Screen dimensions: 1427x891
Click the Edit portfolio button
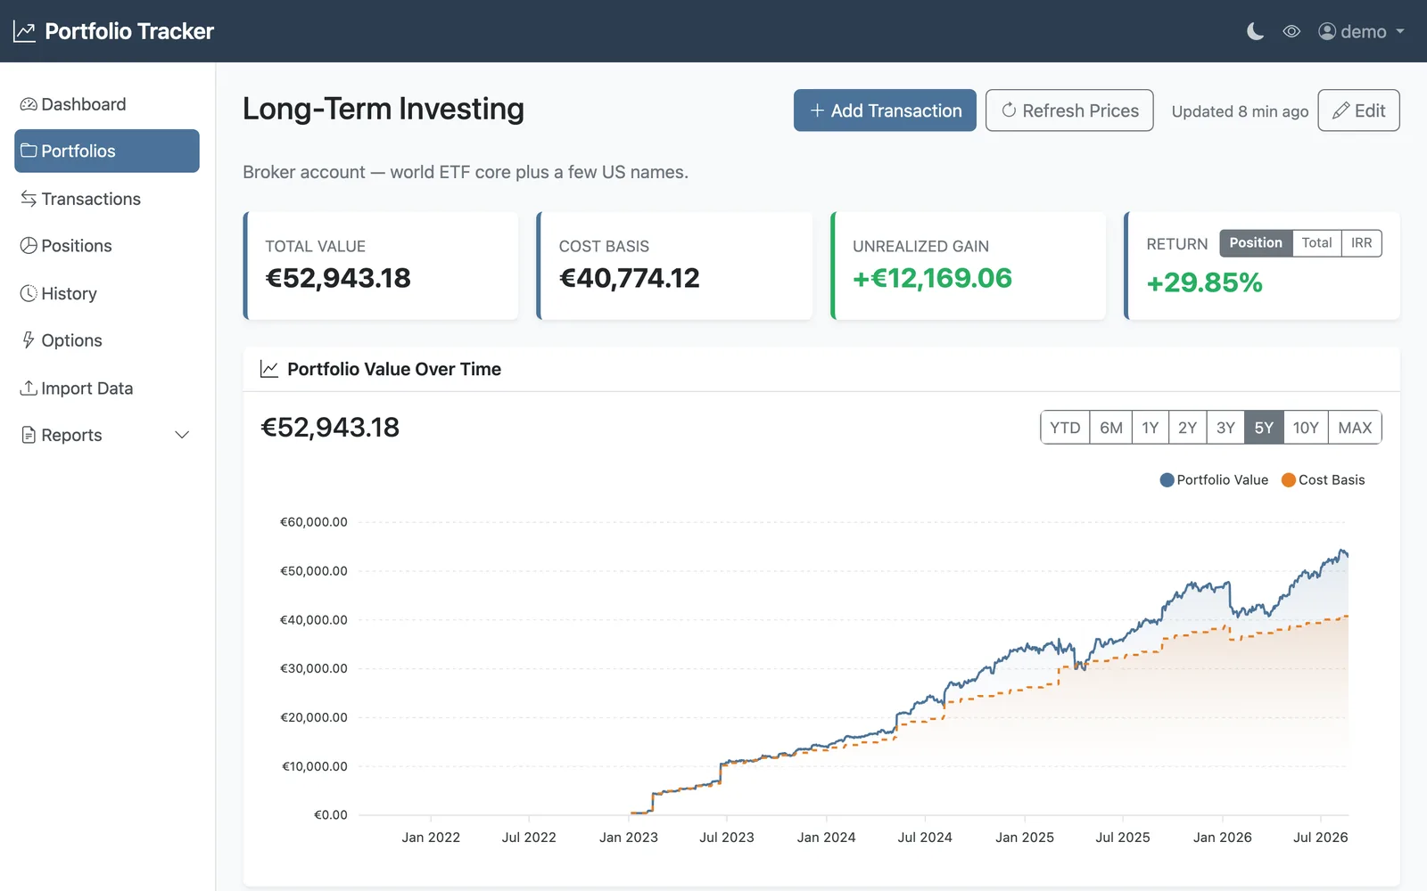click(x=1358, y=110)
